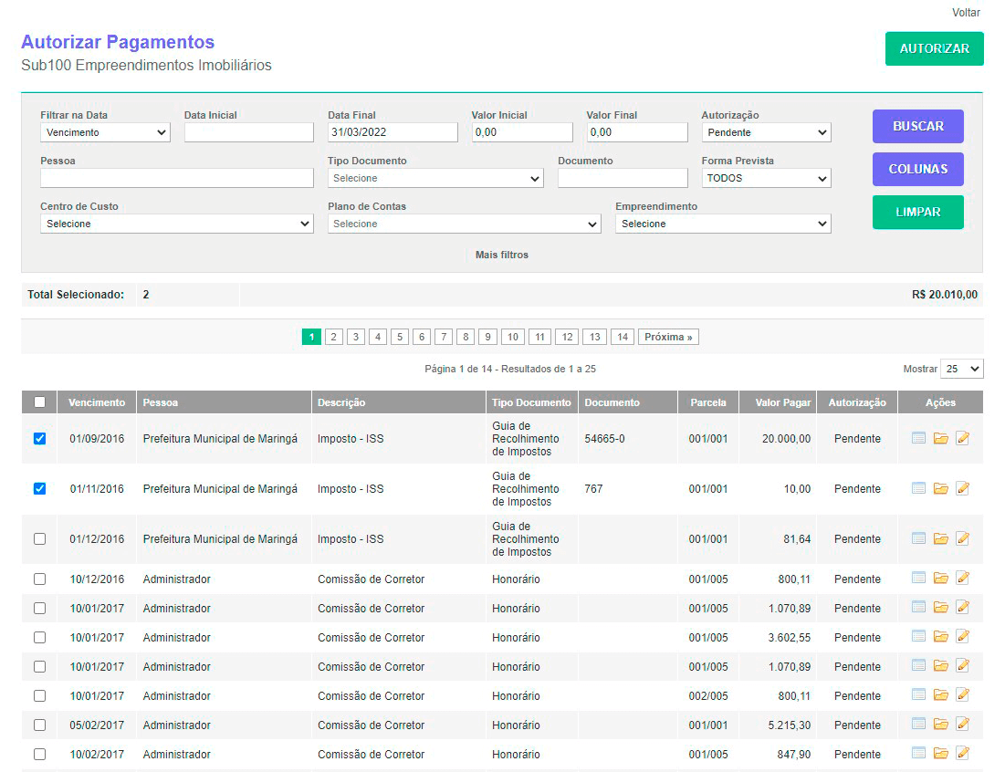The width and height of the screenshot is (1005, 772).
Task: Tick the checkbox for the 01/12/2016 row
Action: point(39,539)
